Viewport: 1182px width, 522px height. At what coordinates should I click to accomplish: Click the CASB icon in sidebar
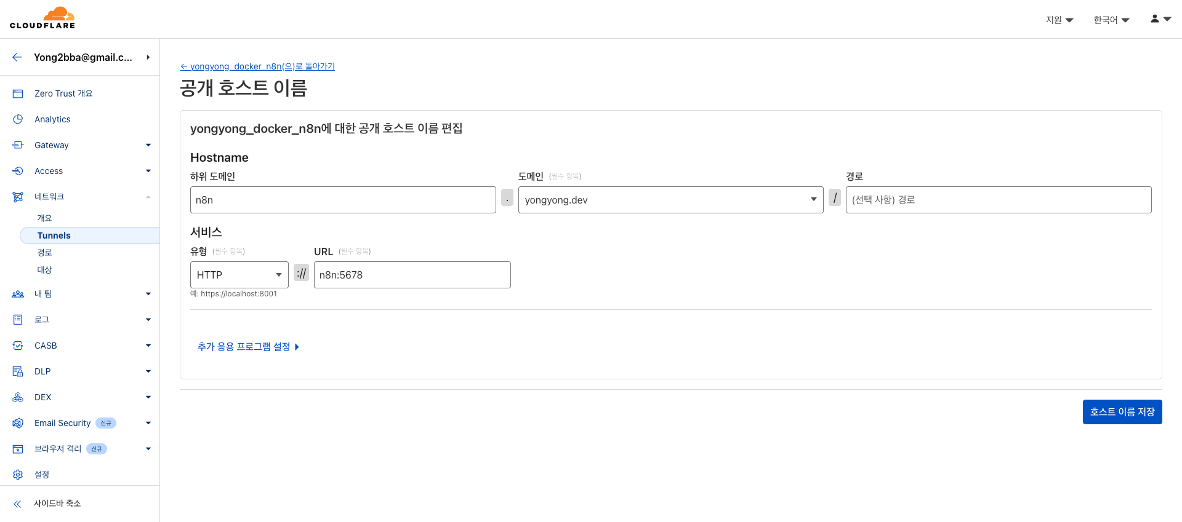(x=18, y=346)
